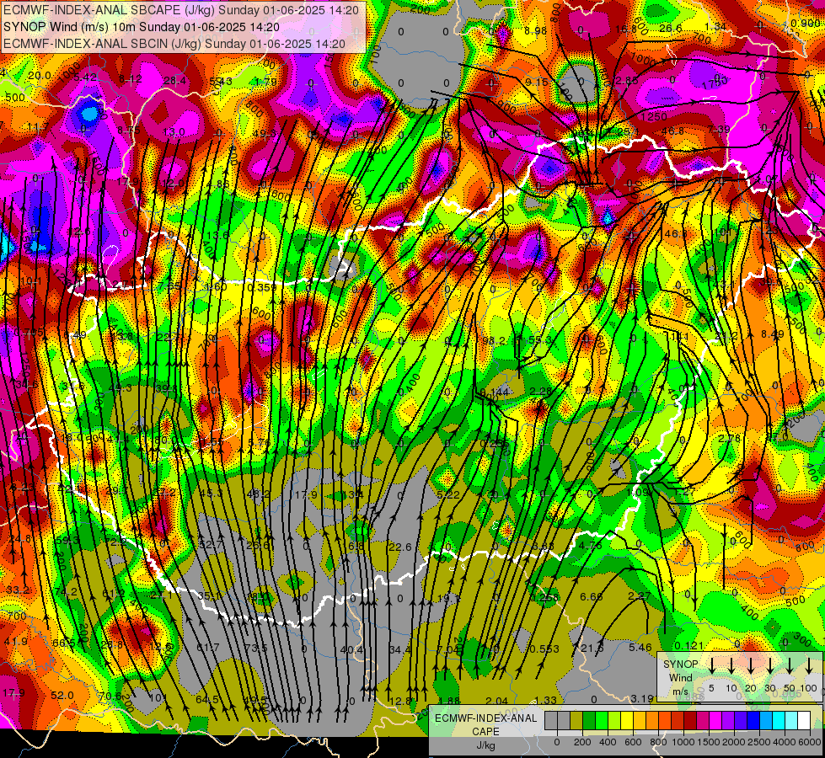Click the SBCAPE title line at top
The height and width of the screenshot is (758, 825).
pos(181,10)
